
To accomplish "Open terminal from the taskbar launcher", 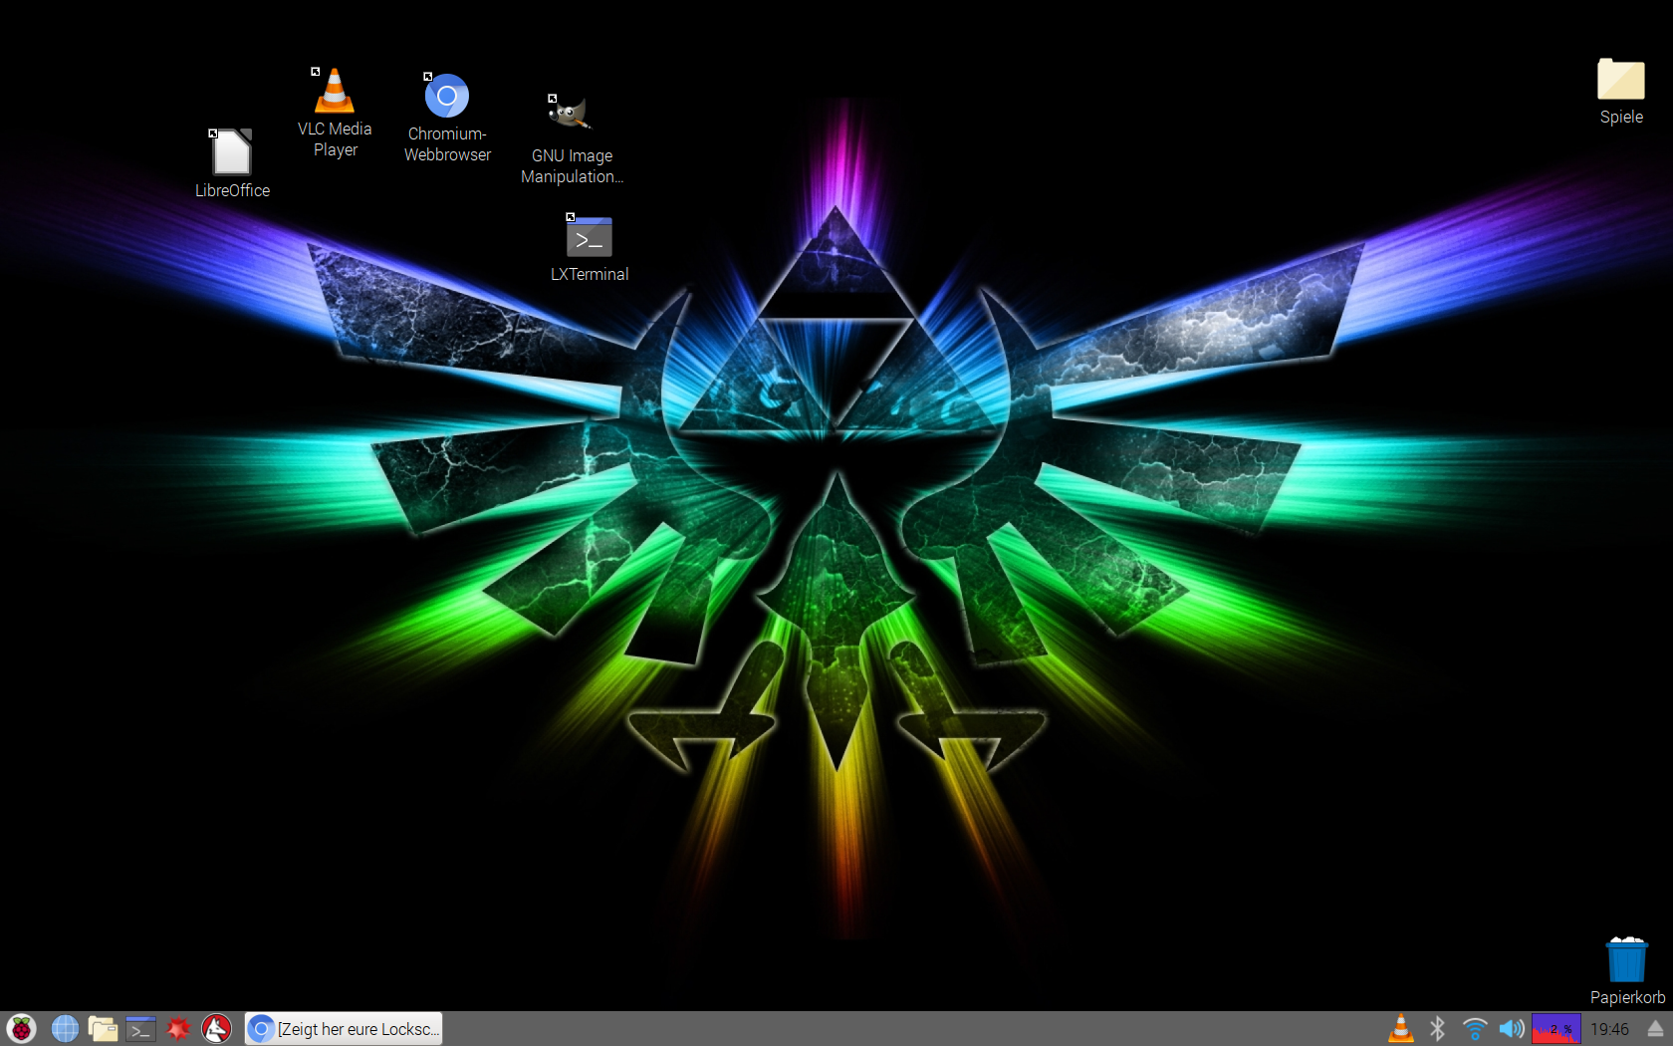I will [140, 1028].
